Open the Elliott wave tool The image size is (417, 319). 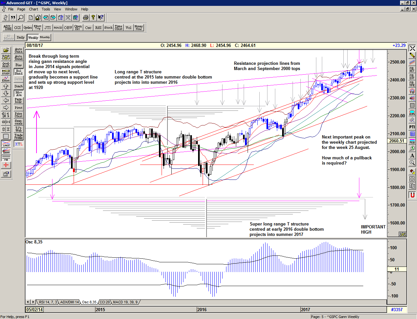click(x=6, y=79)
